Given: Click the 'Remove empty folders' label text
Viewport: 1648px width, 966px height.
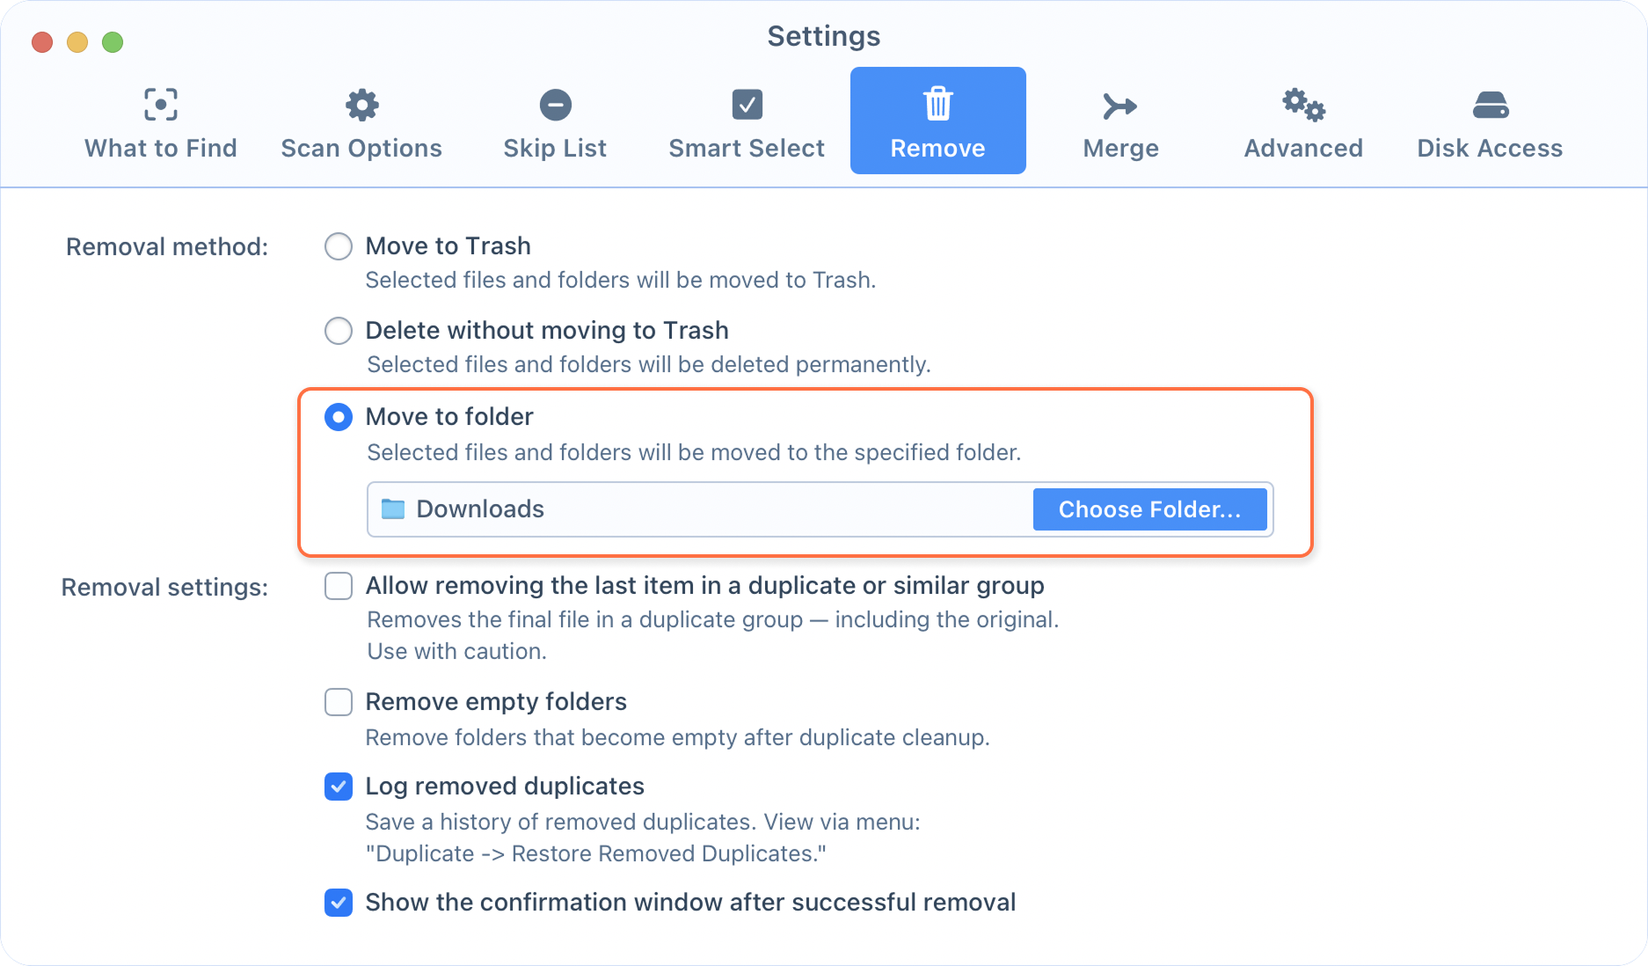Looking at the screenshot, I should 496,701.
